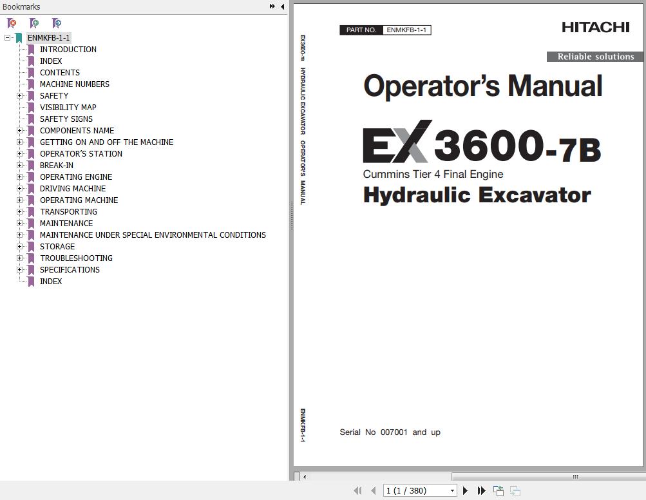This screenshot has height=500, width=646.
Task: Click the add bookmark icon
Action: tap(34, 23)
